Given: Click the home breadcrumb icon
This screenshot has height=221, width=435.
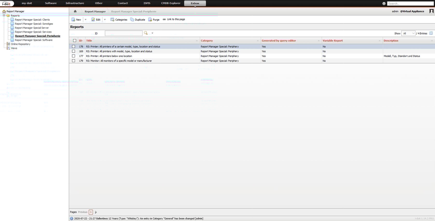Looking at the screenshot, I should (x=75, y=11).
